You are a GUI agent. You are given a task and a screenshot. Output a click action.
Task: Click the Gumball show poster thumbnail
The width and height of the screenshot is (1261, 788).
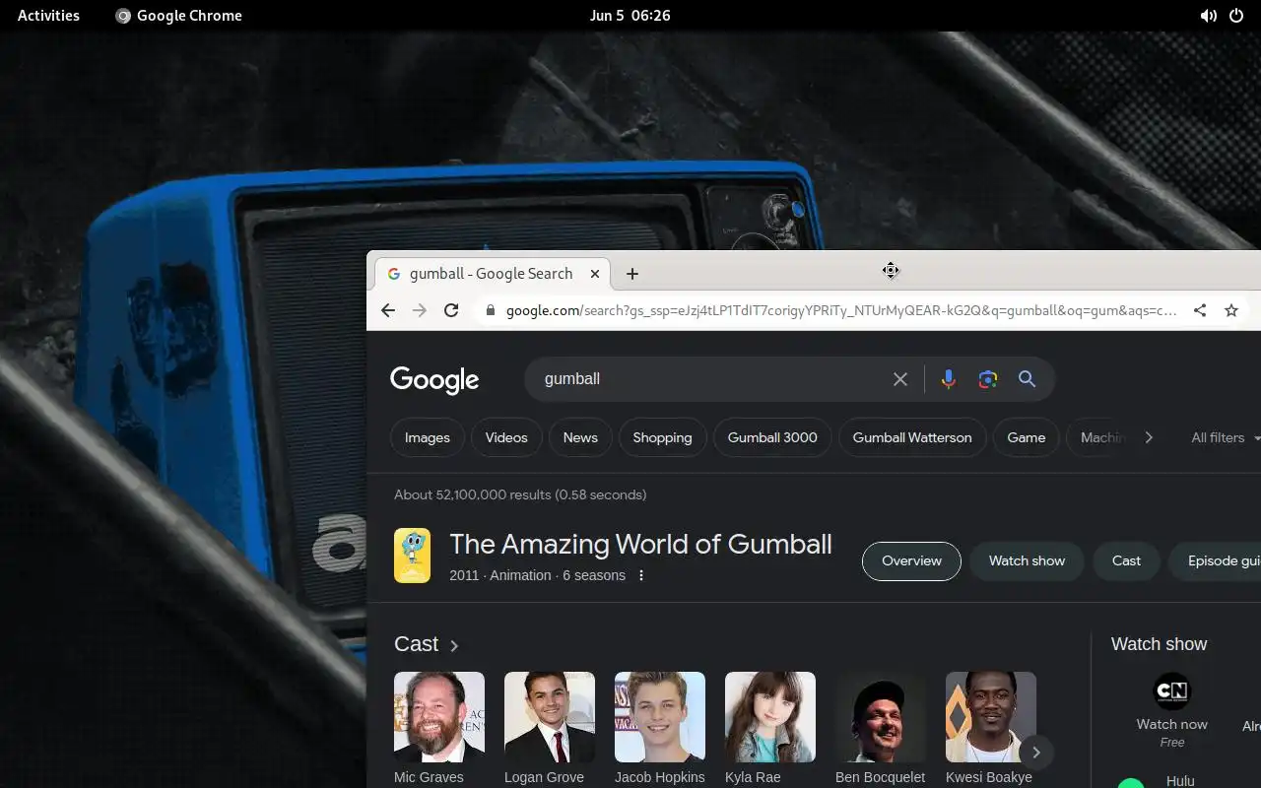click(412, 556)
